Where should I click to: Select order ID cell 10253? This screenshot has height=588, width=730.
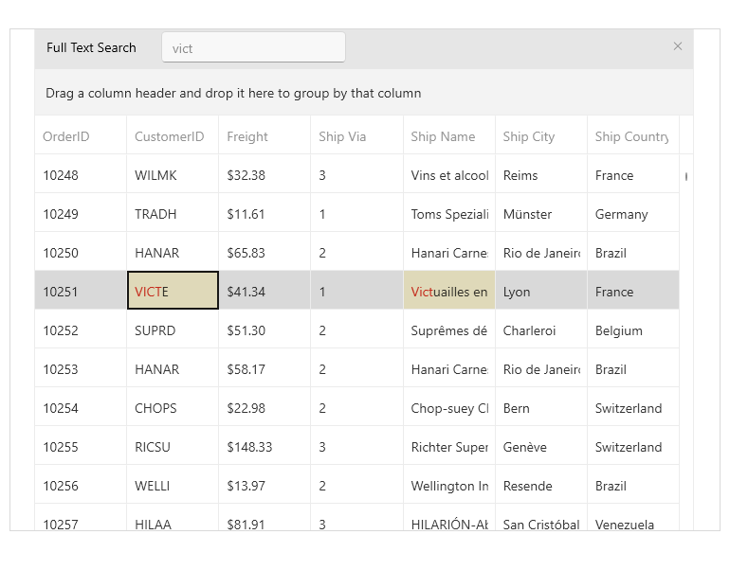(x=81, y=368)
